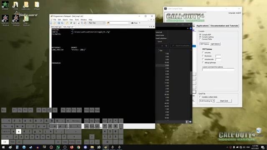Click Invert selection in Explorer ribbon
Viewport: 267px width, 150px height.
coord(161,38)
